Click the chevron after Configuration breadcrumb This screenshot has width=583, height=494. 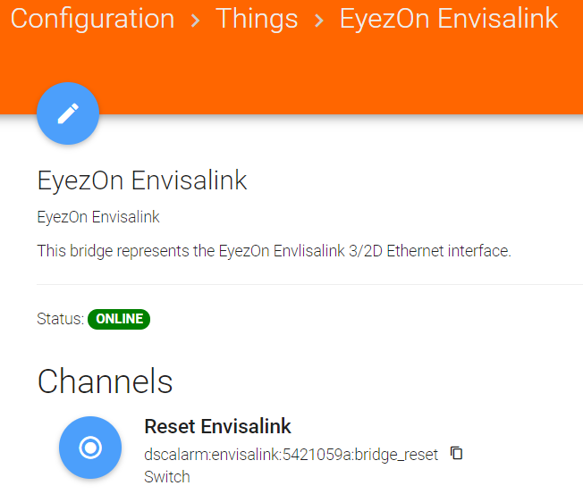pos(195,21)
